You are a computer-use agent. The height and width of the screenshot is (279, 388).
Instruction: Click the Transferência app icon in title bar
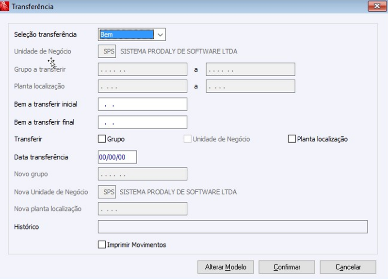(4, 6)
